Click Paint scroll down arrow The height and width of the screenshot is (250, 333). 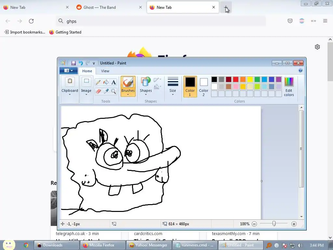[301, 216]
